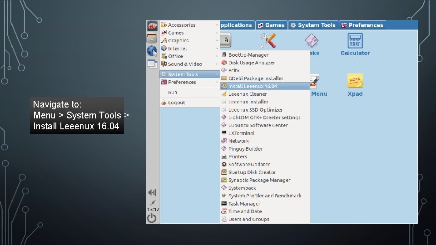The width and height of the screenshot is (436, 245).
Task: Choose Run from the main menu
Action: (190, 92)
